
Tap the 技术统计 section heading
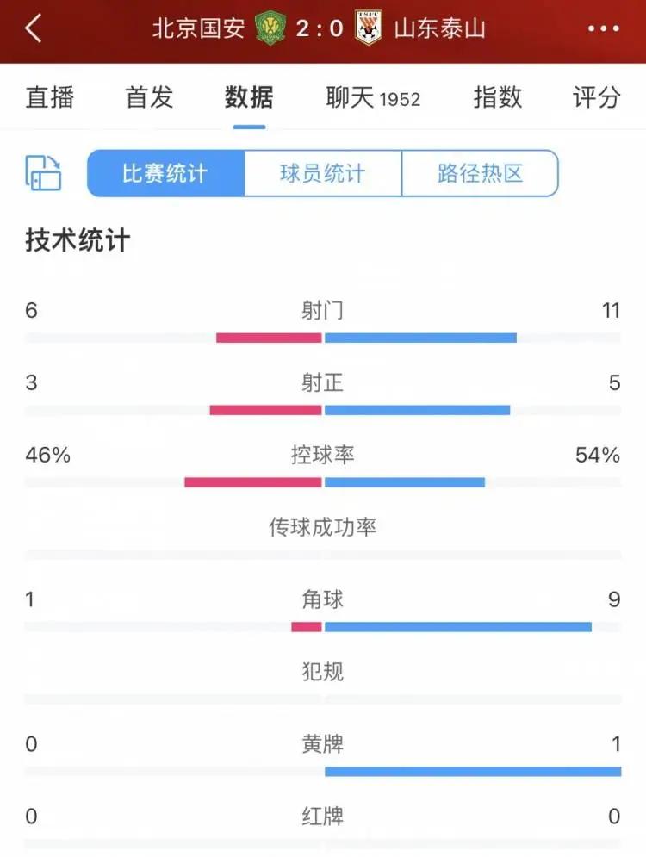tap(78, 241)
